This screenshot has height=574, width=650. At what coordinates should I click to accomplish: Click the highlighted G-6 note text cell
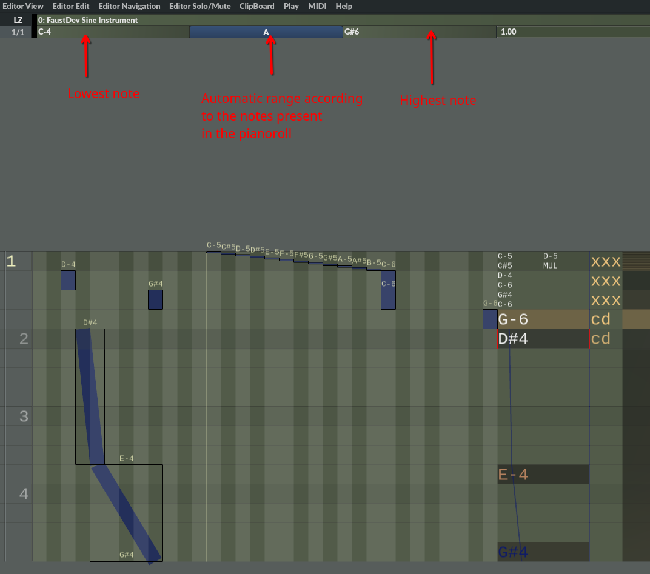(543, 319)
